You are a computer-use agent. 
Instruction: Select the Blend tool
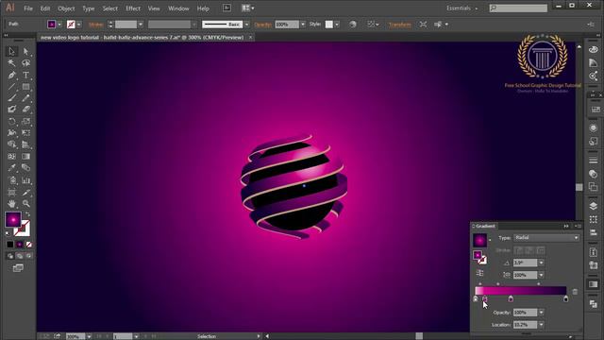click(x=25, y=168)
